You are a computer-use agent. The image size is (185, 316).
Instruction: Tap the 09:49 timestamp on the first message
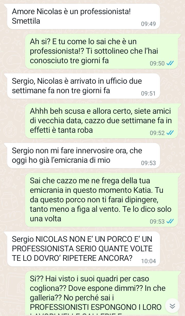149,24
